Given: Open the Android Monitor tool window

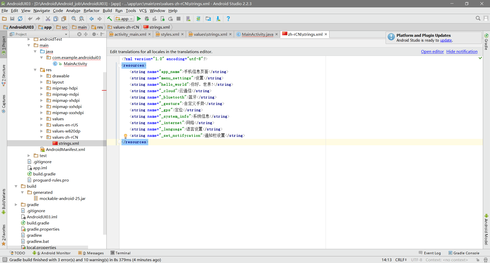Looking at the screenshot, I should click(52, 253).
